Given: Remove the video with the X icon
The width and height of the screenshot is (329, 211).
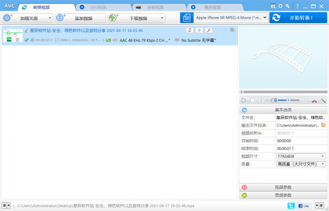Looking at the screenshot, I should pos(232,30).
